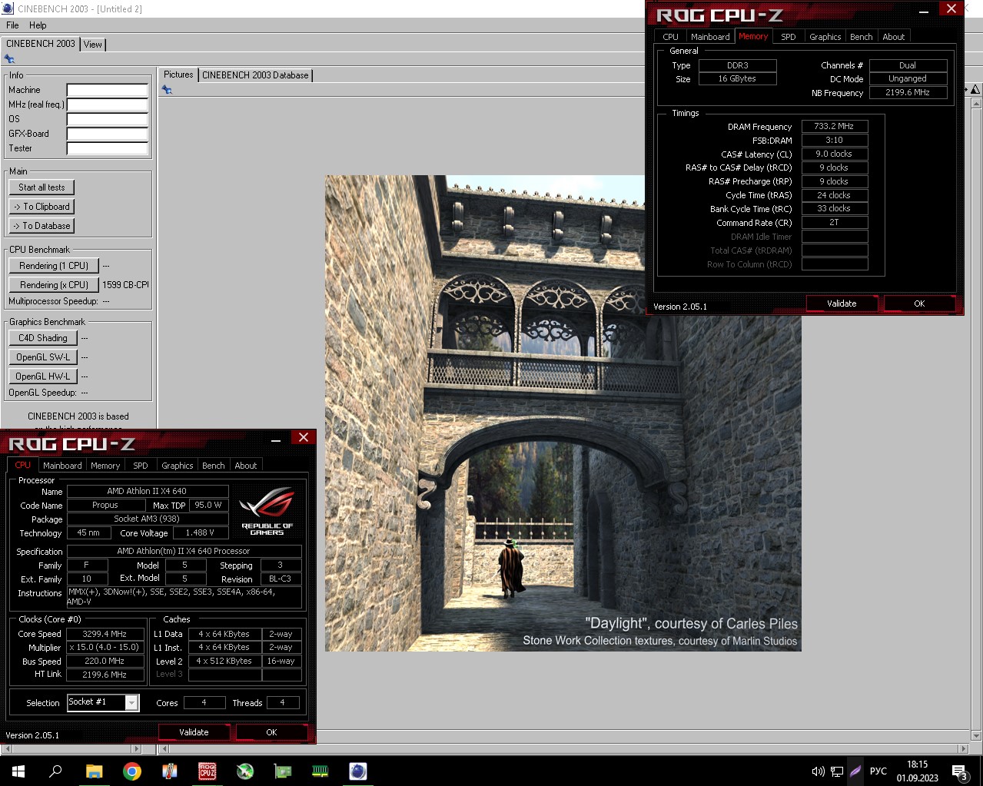
Task: Switch to CINEBENCH via its taskbar icon
Action: coord(357,771)
